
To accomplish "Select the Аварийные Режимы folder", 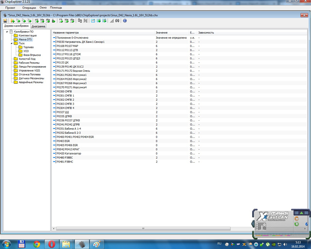I will [x=31, y=82].
